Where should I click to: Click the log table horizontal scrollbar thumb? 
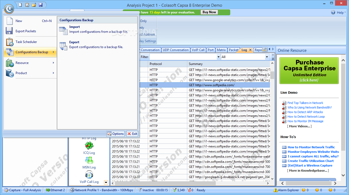point(165,183)
